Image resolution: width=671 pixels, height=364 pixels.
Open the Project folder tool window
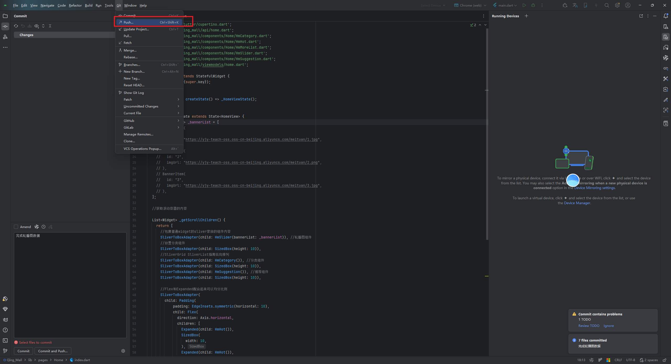[x=5, y=16]
